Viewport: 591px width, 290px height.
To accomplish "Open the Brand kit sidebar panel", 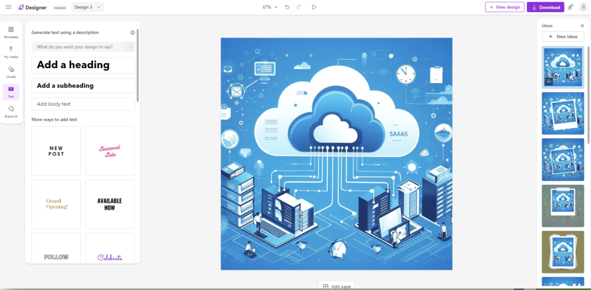I will 11,111.
